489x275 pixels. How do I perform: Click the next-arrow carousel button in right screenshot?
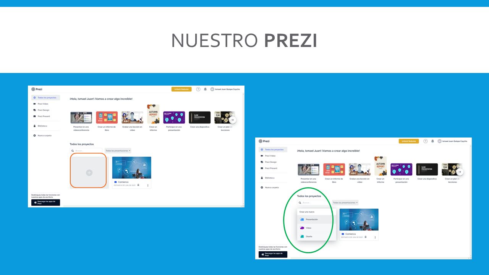click(460, 172)
